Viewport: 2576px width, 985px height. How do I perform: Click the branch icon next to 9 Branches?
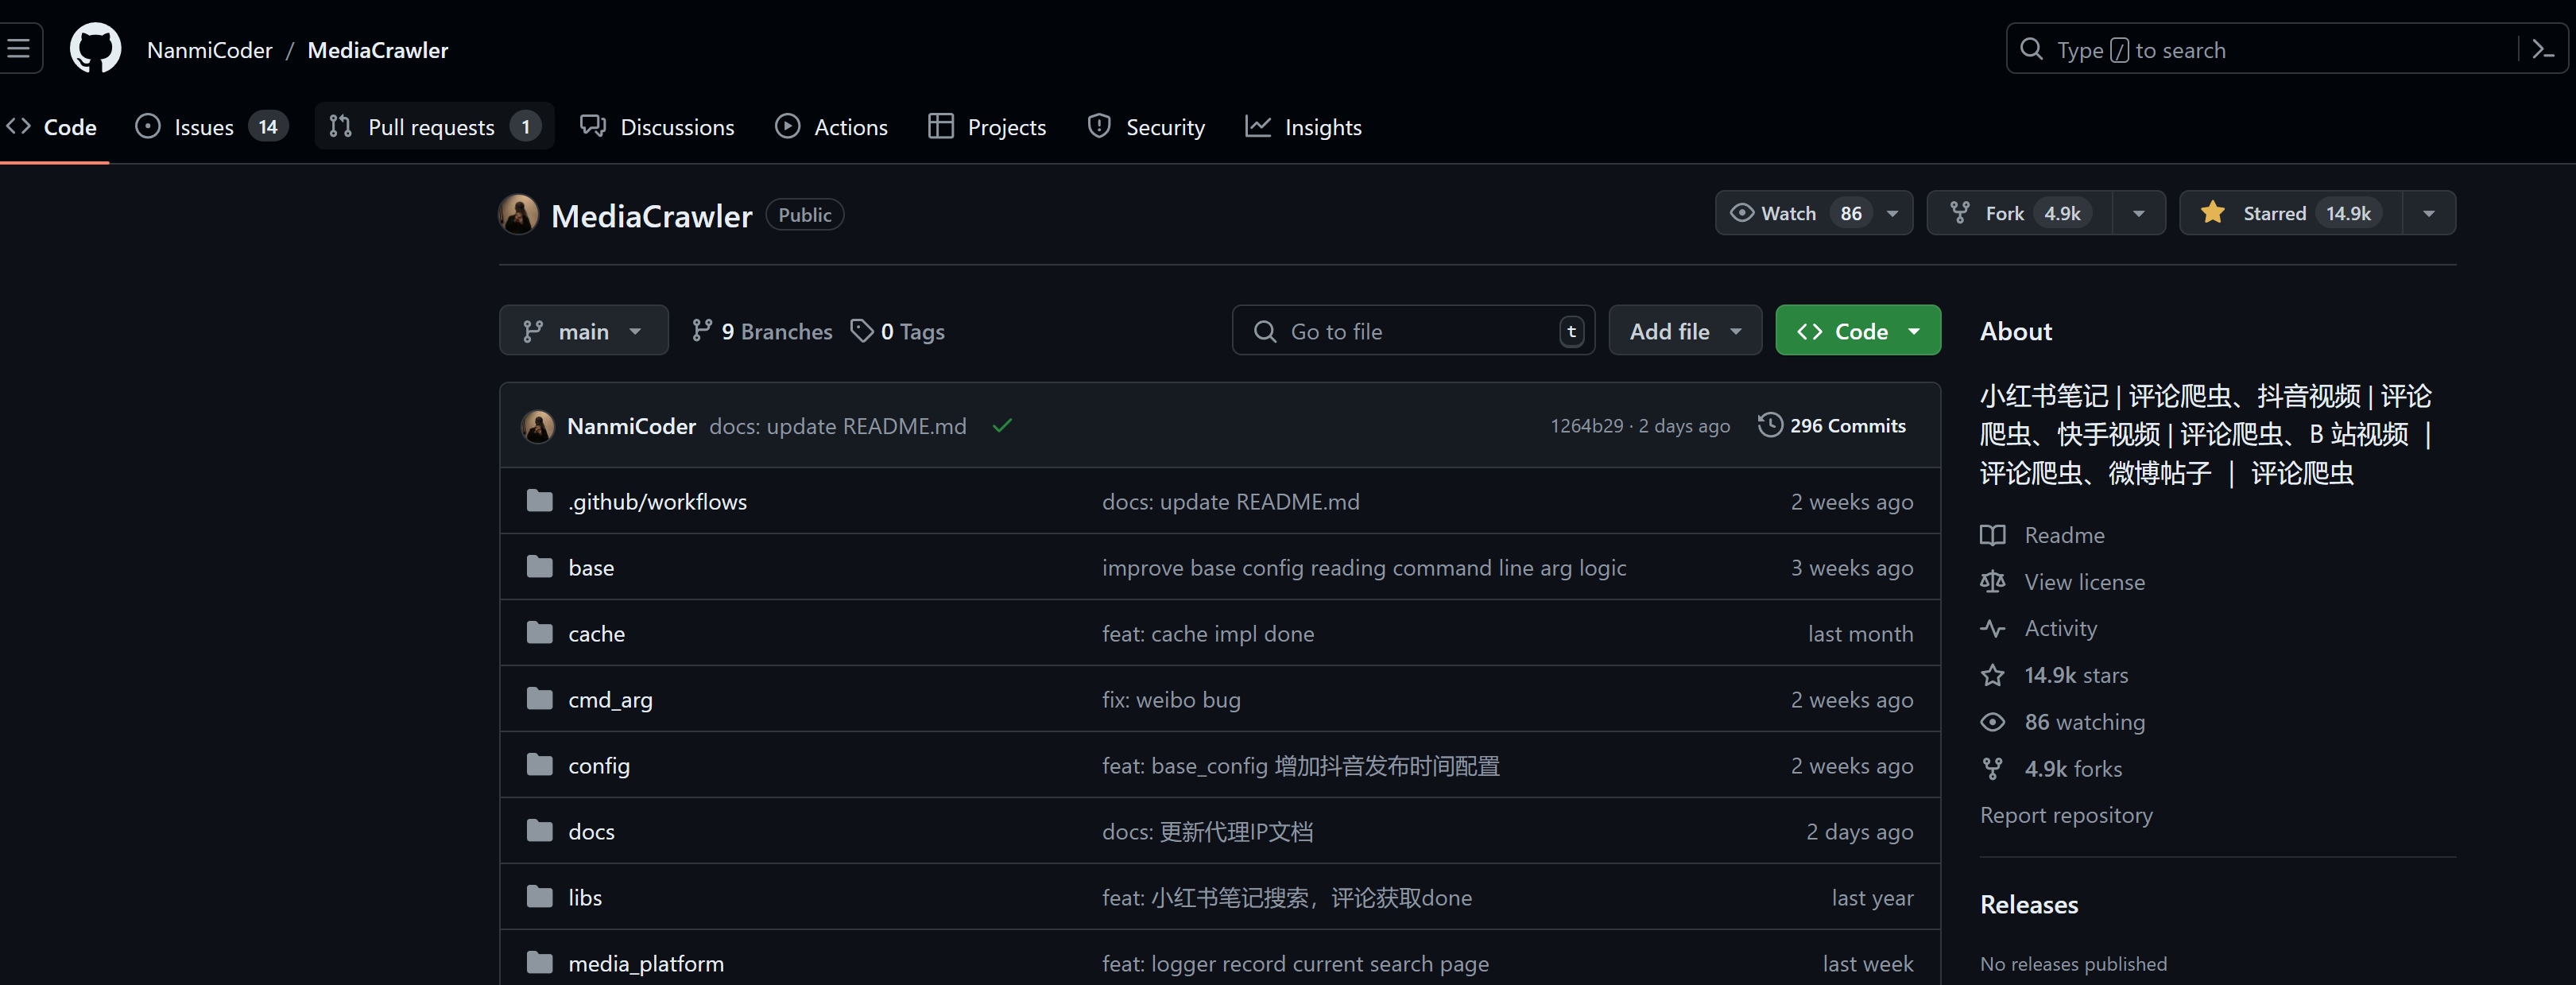(702, 330)
